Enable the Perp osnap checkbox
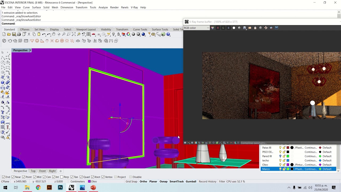The height and width of the screenshot is (192, 341). 62,177
